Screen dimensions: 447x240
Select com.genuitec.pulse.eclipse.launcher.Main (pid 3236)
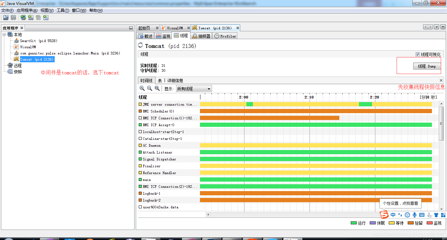70,53
